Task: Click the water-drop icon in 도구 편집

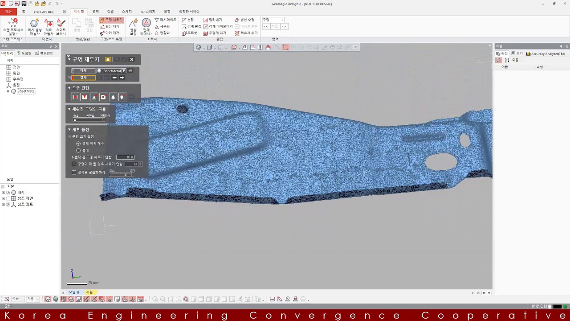Action: pyautogui.click(x=113, y=97)
